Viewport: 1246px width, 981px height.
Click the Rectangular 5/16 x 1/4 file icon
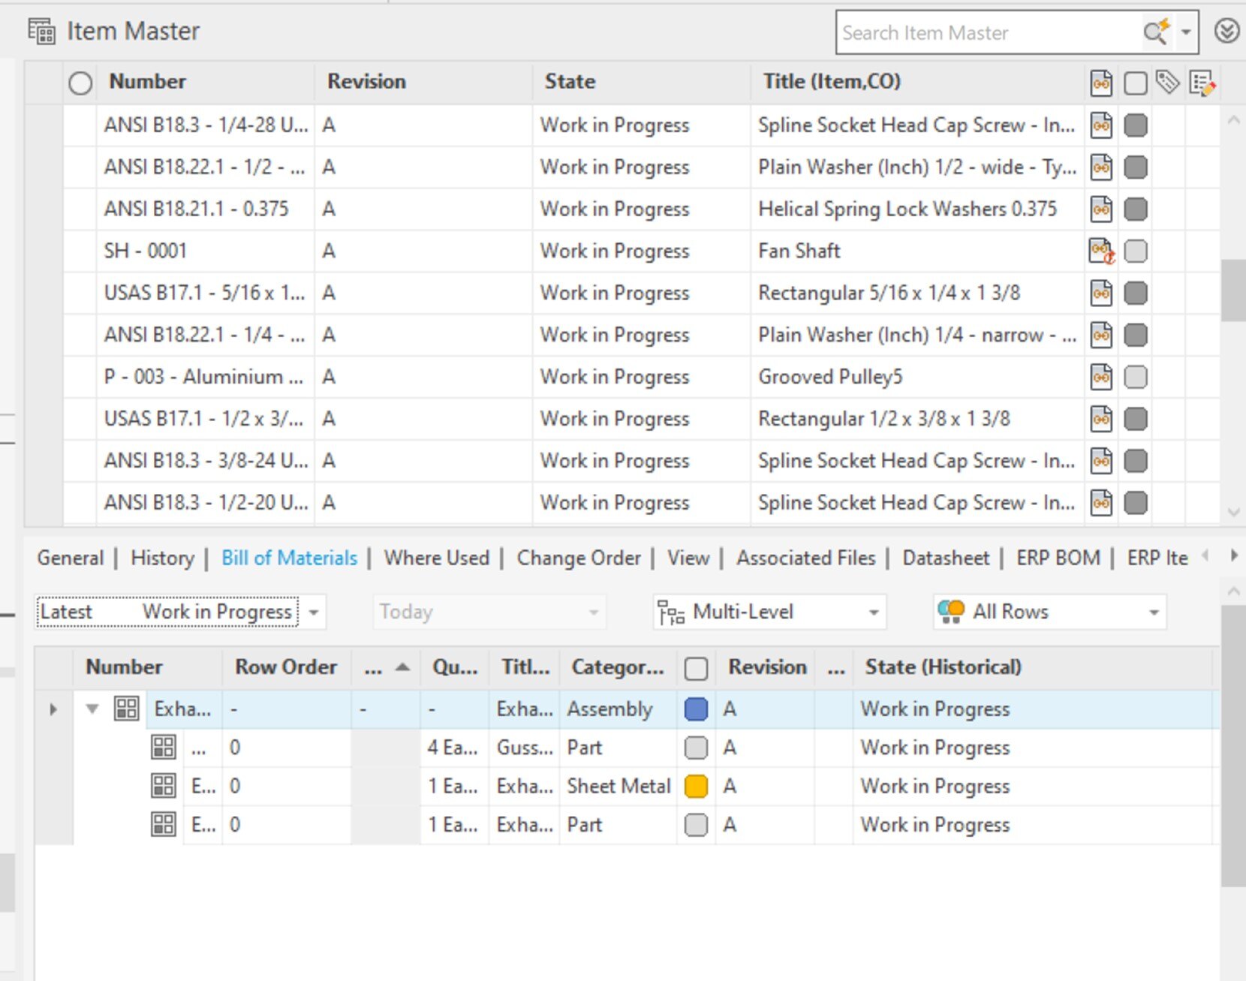[x=1101, y=293]
